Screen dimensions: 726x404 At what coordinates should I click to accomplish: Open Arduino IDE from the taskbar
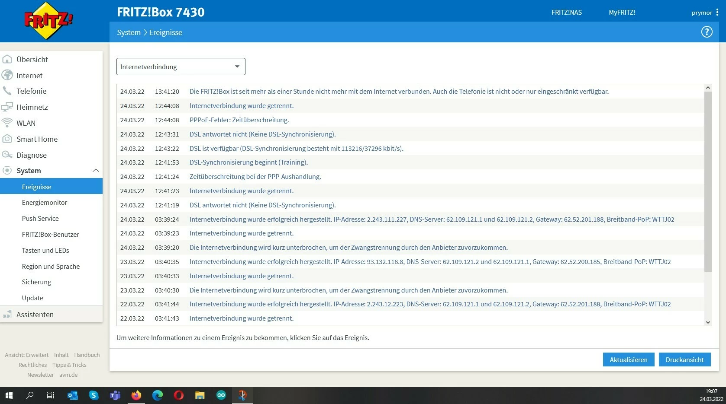coord(221,395)
